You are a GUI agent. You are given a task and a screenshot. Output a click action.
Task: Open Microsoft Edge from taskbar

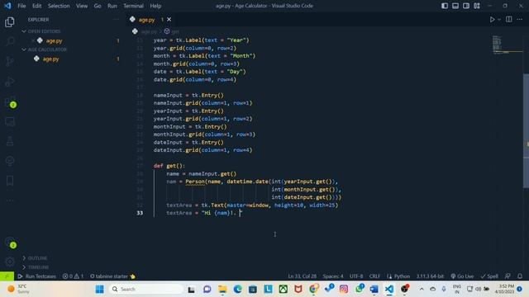(x=237, y=289)
